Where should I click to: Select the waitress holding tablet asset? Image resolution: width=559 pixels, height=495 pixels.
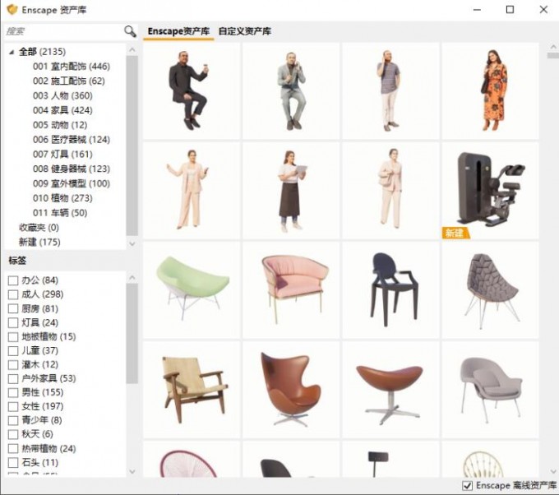[x=291, y=191]
